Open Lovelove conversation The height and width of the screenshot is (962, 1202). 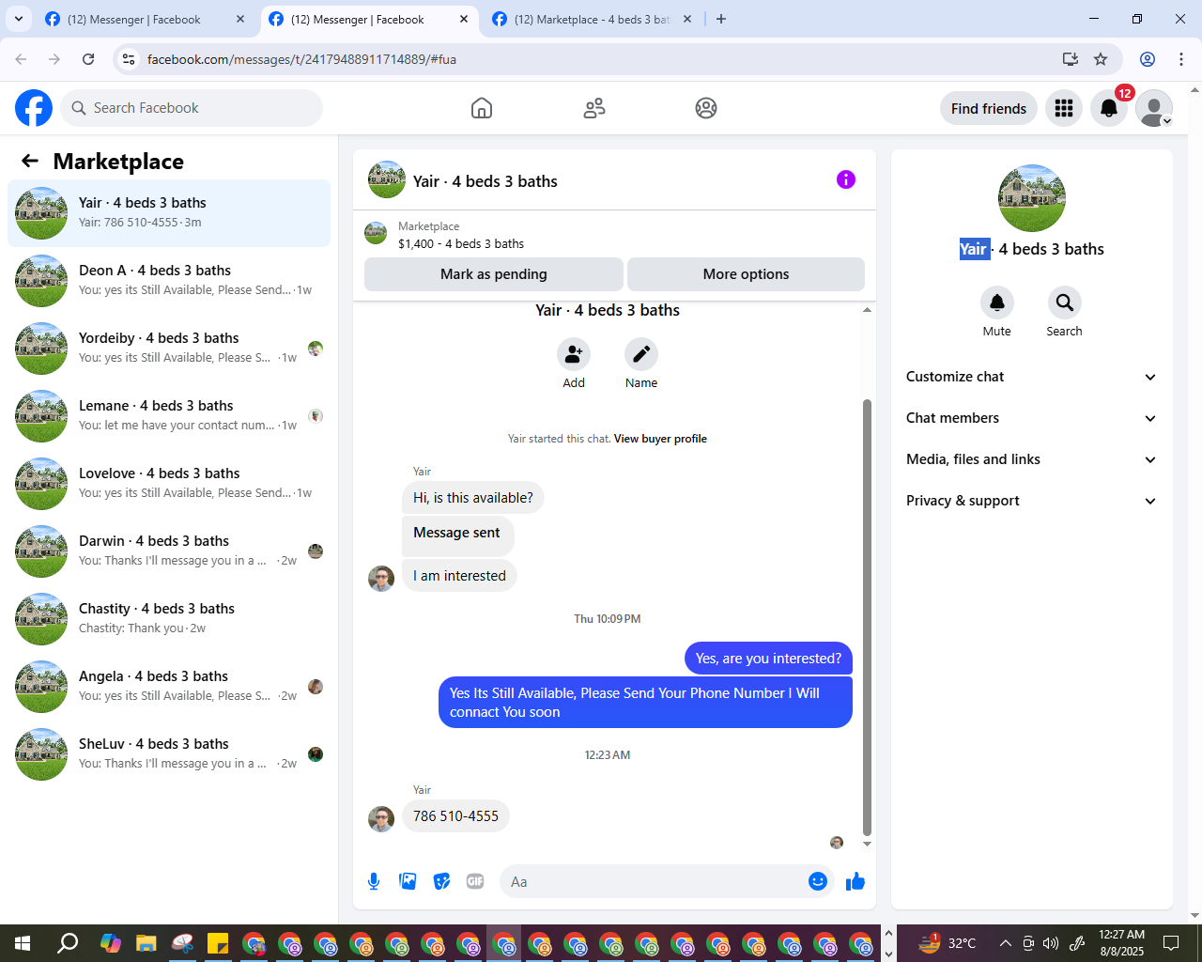pyautogui.click(x=169, y=484)
